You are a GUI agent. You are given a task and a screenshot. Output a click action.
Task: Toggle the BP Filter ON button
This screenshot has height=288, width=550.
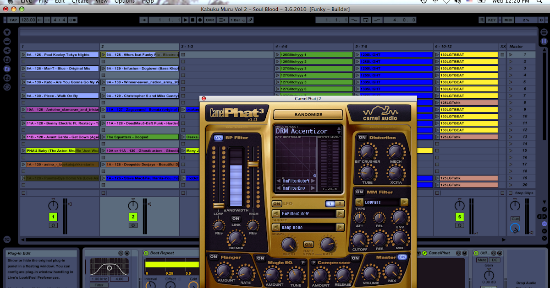point(218,138)
